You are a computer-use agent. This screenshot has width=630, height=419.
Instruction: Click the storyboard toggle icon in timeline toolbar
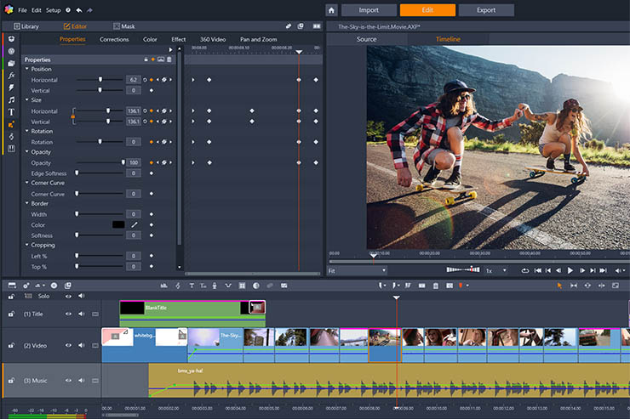tap(12, 286)
